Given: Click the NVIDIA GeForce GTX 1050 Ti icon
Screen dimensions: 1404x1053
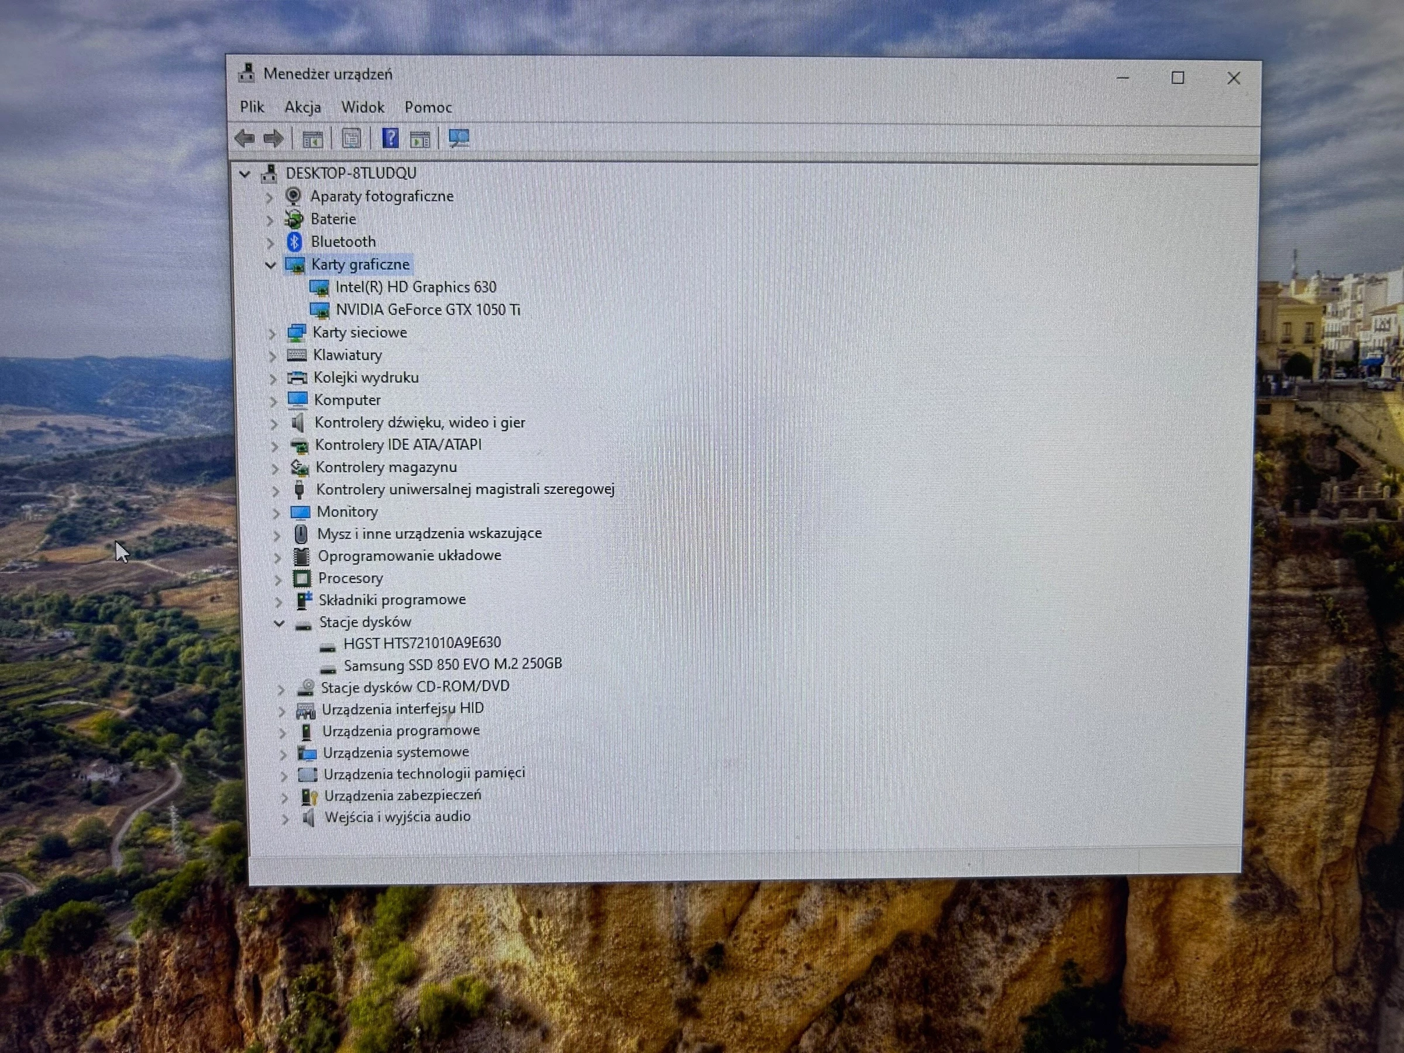Looking at the screenshot, I should click(319, 311).
